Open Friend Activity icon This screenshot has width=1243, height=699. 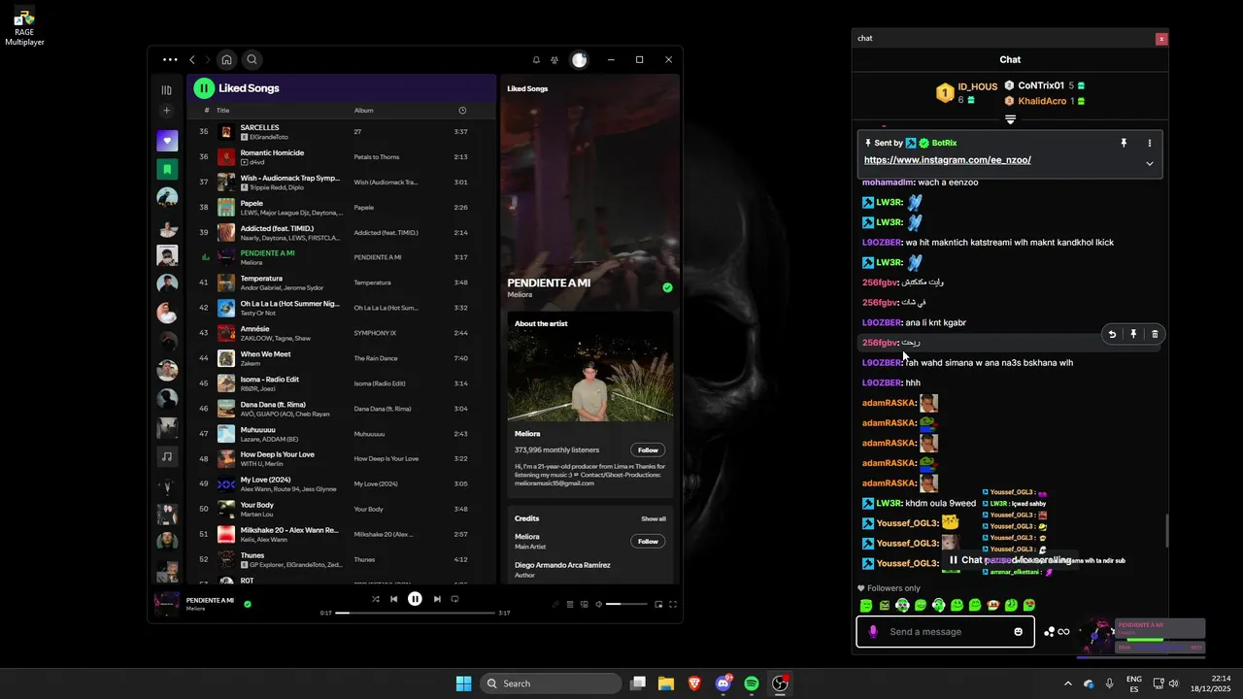554,60
